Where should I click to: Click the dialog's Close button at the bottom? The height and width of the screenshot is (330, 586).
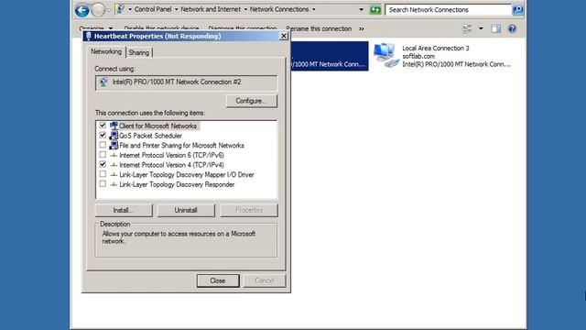(218, 280)
